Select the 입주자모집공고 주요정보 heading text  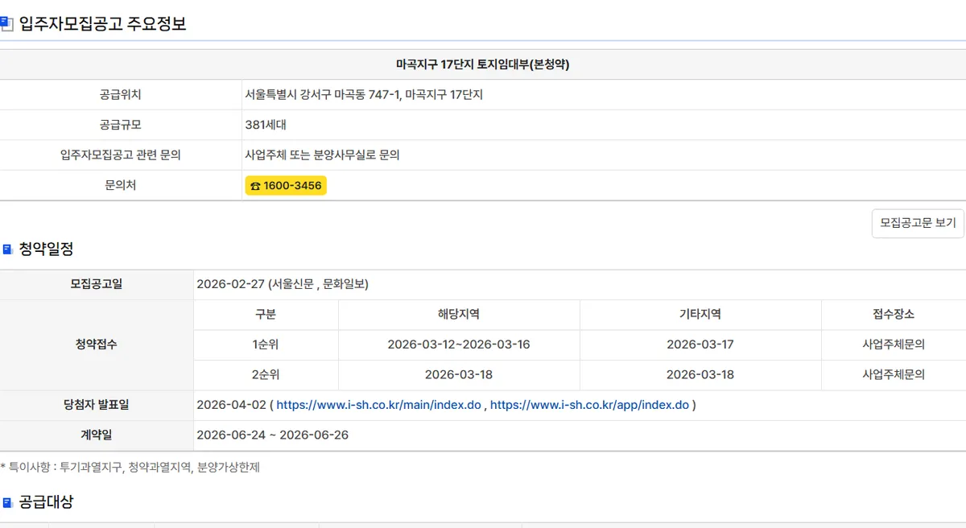pyautogui.click(x=102, y=24)
